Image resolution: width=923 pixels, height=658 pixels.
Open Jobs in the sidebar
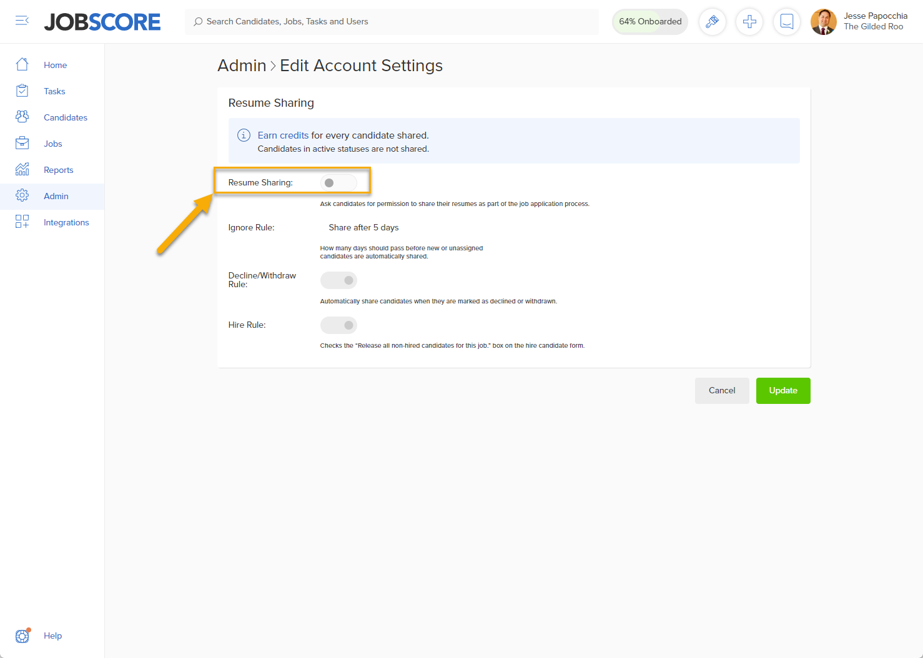53,144
